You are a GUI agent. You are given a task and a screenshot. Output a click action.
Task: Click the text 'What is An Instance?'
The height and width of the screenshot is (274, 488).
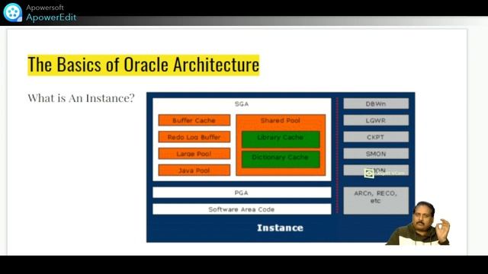coord(82,98)
